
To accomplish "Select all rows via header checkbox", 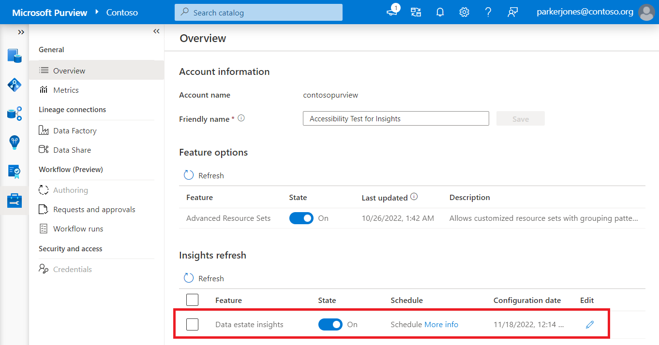I will [193, 300].
